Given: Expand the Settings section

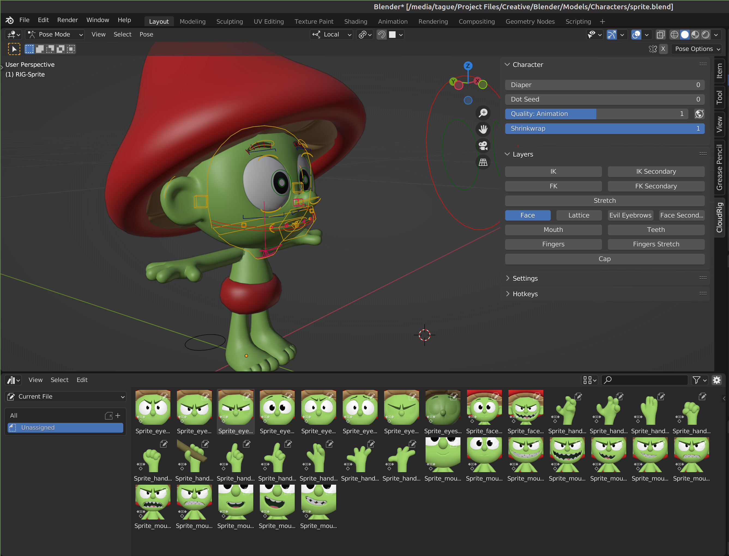Looking at the screenshot, I should click(x=525, y=277).
